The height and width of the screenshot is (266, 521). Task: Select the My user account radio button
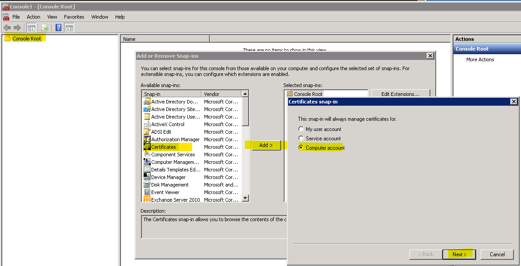(301, 129)
